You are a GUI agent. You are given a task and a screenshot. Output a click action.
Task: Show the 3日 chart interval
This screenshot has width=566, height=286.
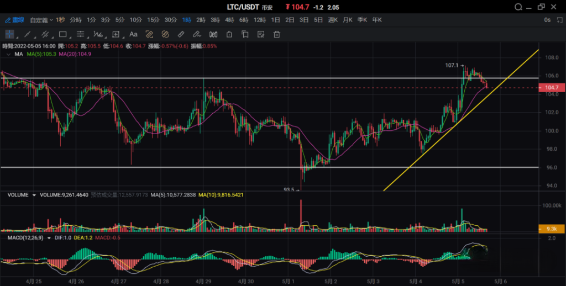click(x=304, y=20)
